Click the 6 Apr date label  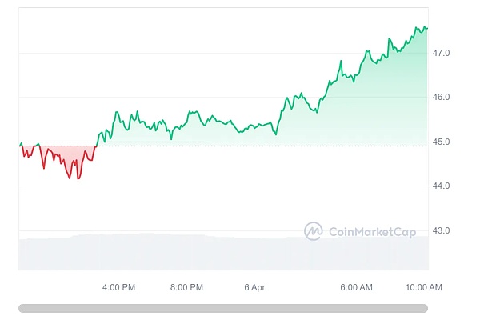[x=253, y=287]
